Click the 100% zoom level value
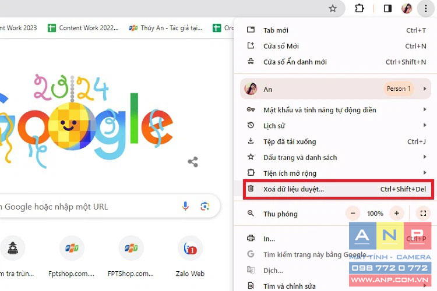 (375, 214)
